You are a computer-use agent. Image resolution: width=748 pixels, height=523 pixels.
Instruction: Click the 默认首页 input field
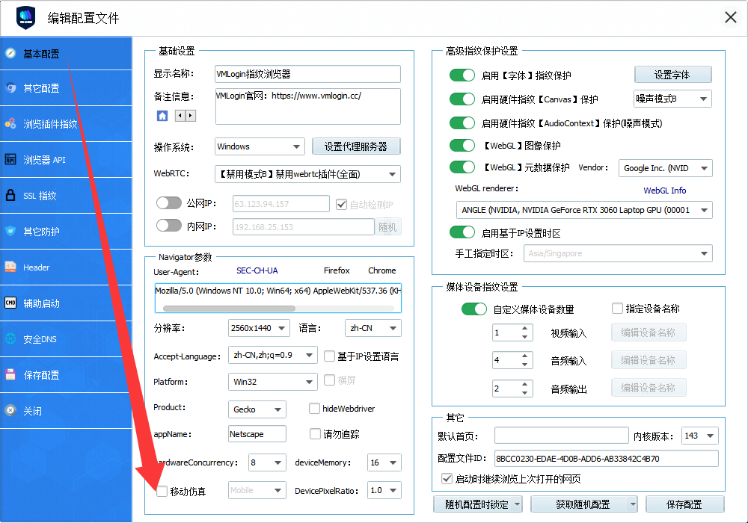tap(562, 435)
